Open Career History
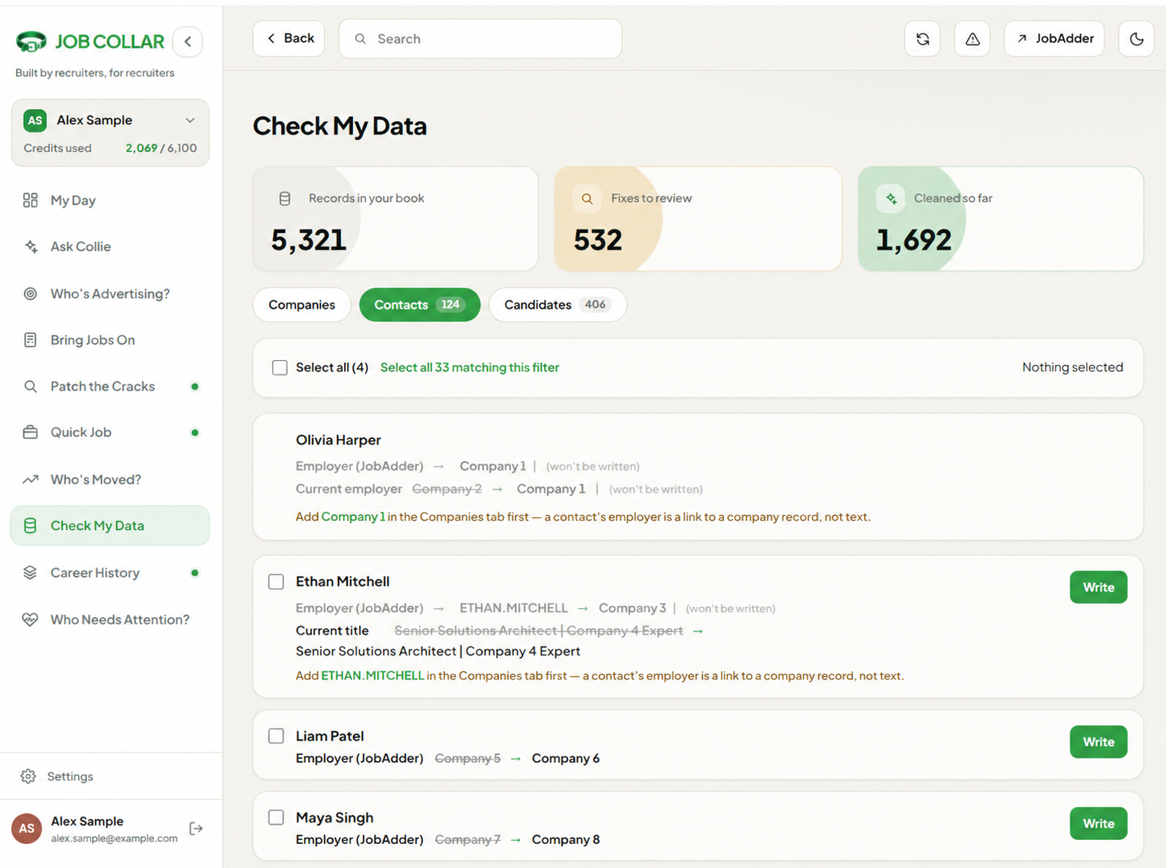The image size is (1166, 868). coord(110,573)
